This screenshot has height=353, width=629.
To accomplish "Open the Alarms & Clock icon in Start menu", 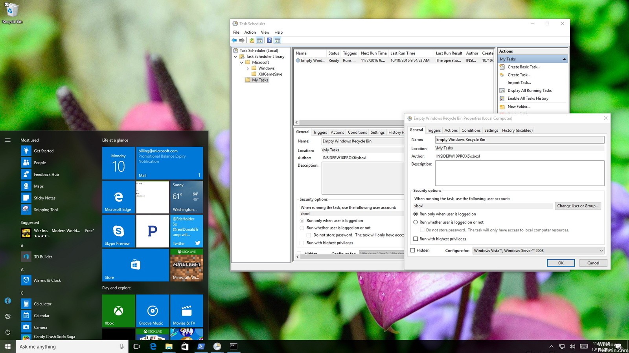I will click(26, 280).
